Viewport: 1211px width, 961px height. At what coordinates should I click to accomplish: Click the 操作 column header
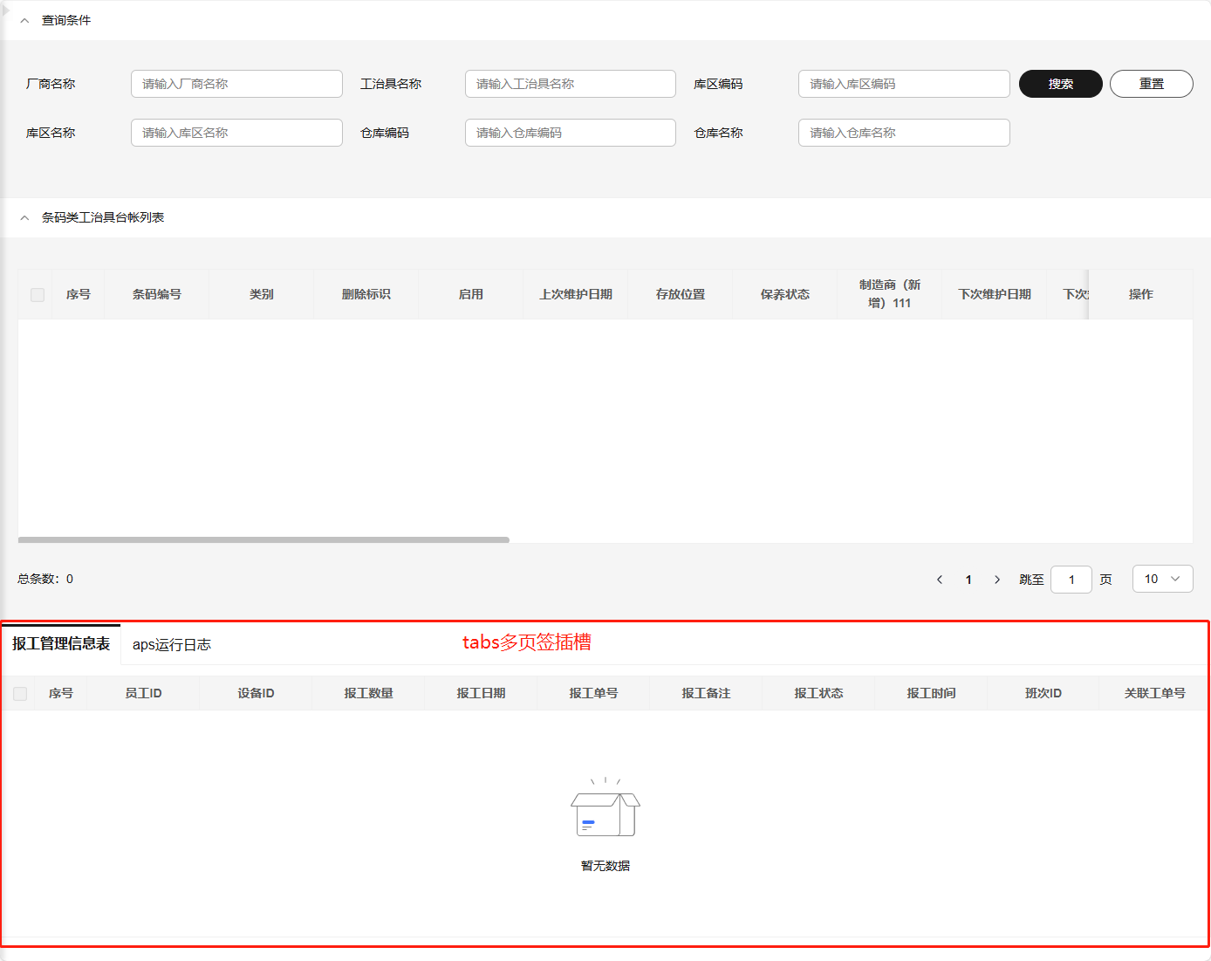(1140, 295)
